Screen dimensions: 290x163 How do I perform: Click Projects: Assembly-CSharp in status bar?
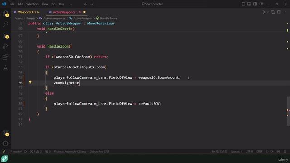[70, 152]
